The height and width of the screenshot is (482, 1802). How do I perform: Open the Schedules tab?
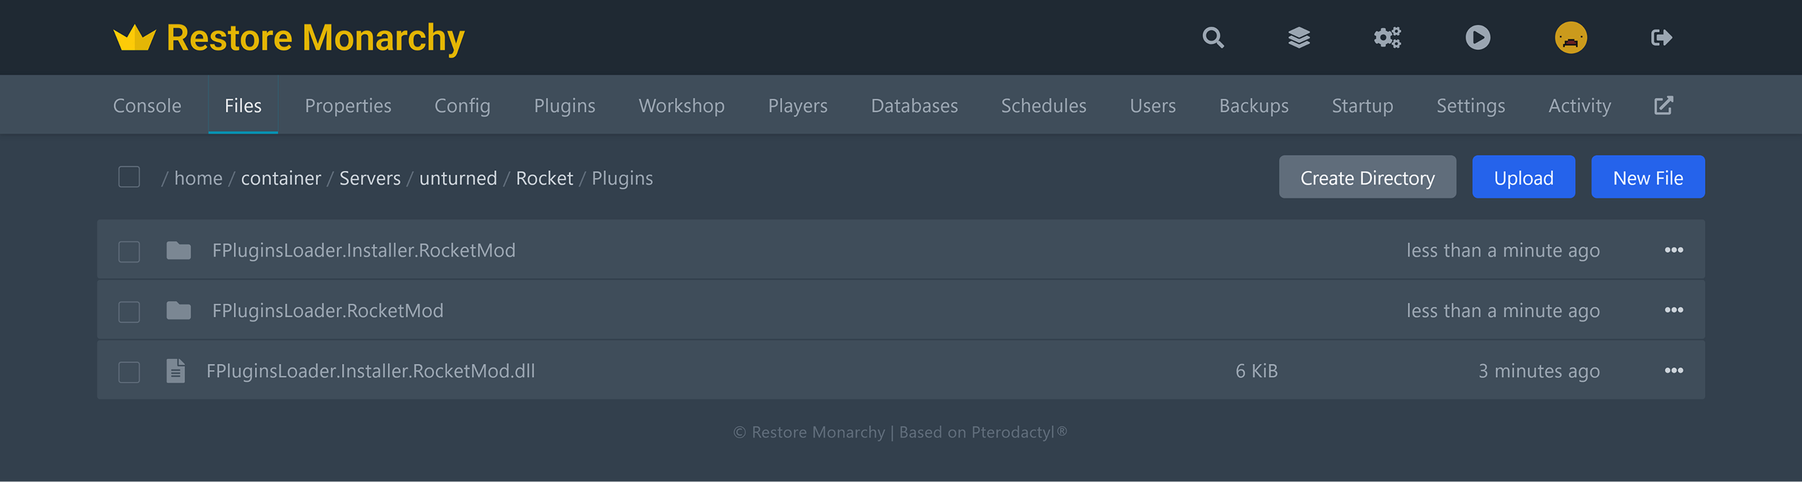tap(1044, 106)
